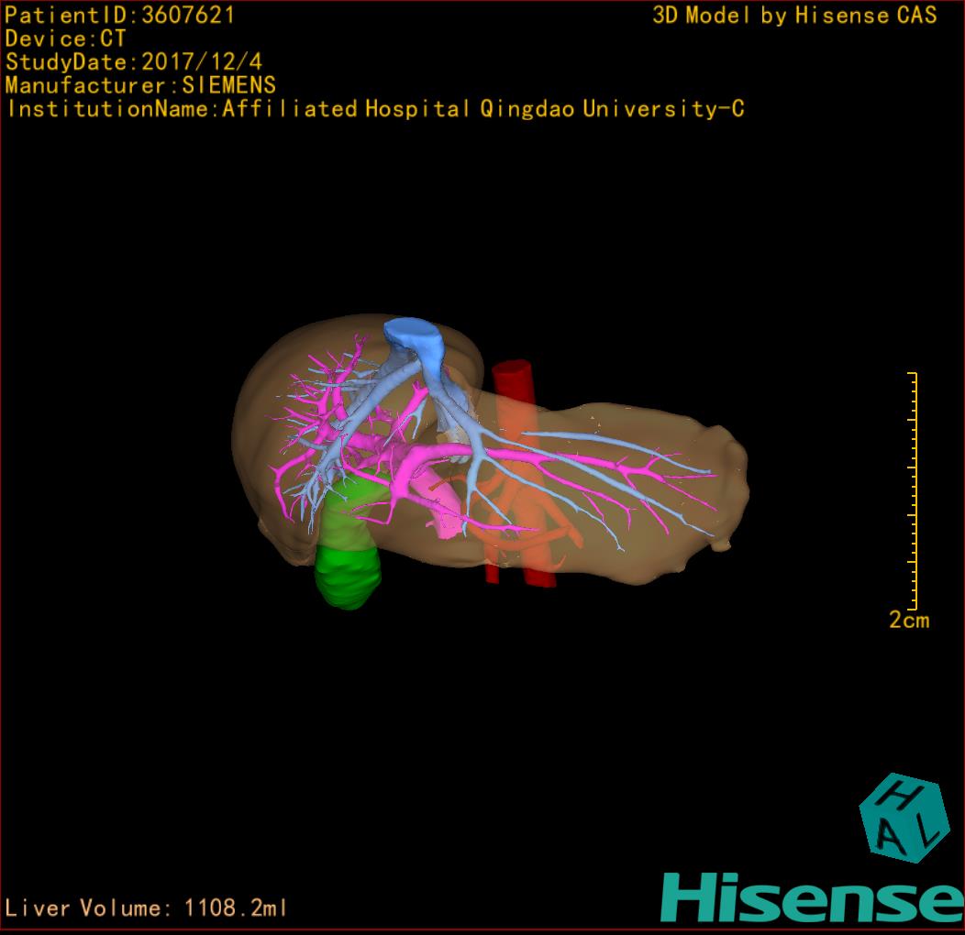
Task: Click the Hisense logo
Action: (813, 898)
